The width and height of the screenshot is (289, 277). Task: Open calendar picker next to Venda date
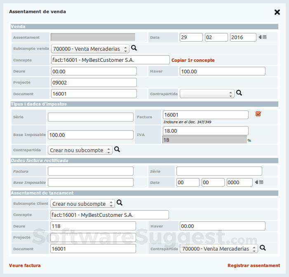pyautogui.click(x=263, y=37)
